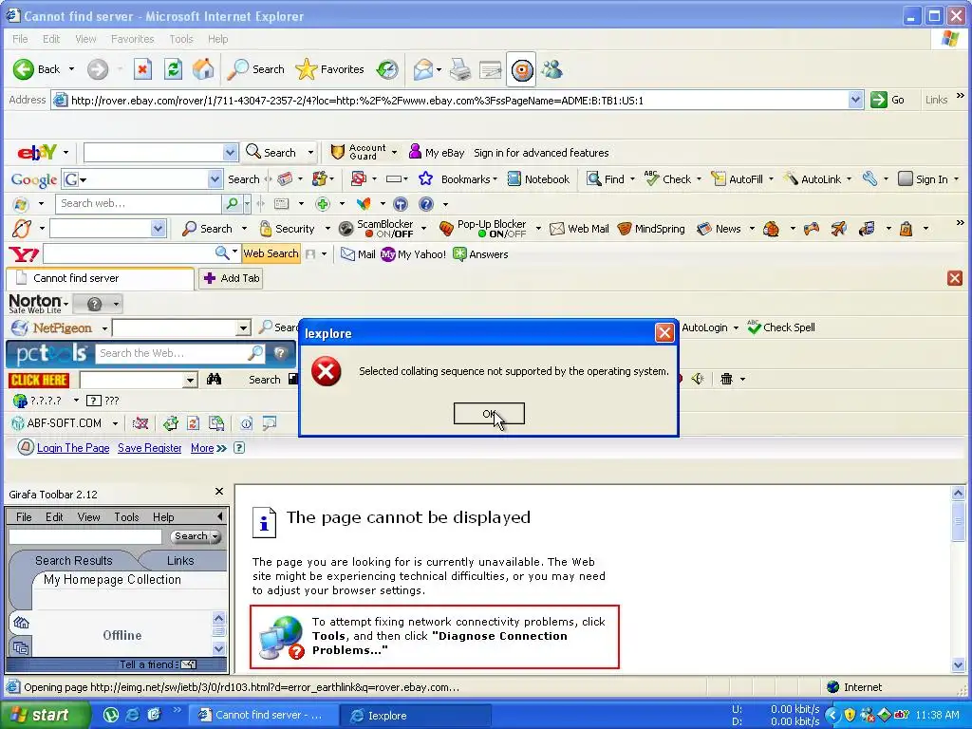Screen dimensions: 972x729
Task: Click the Stop icon in IE toolbar
Action: coord(142,69)
